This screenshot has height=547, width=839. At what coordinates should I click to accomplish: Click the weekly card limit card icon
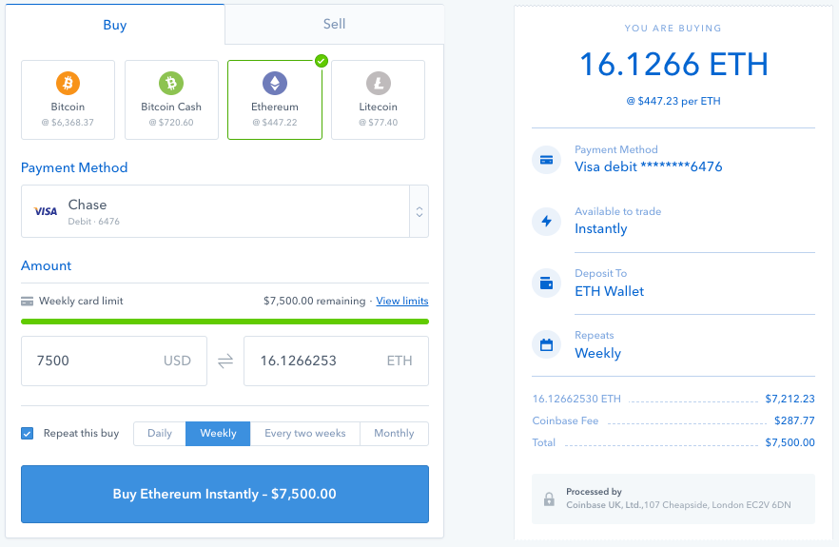coord(27,302)
